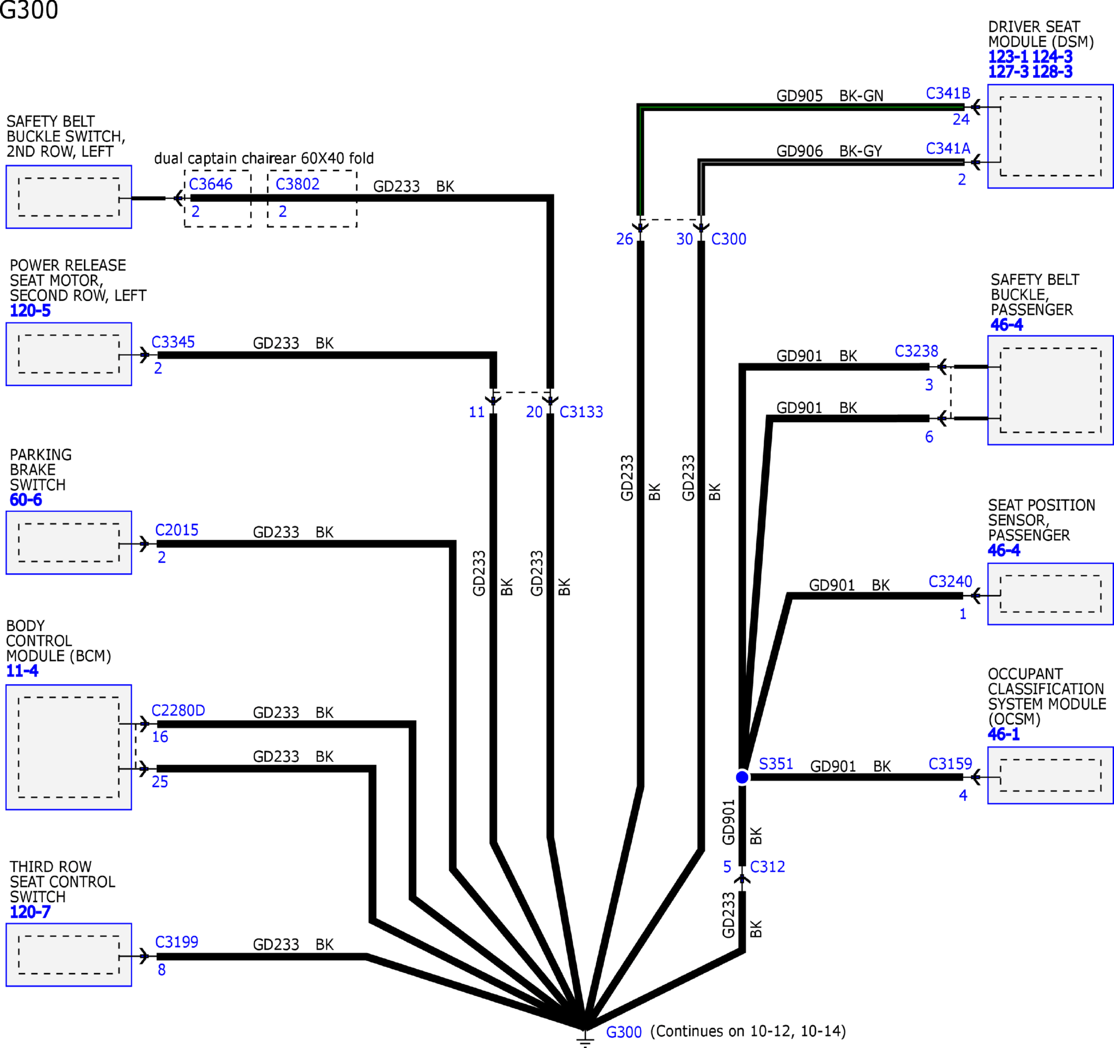This screenshot has width=1114, height=1048.
Task: Select the C2280D connector label
Action: pyautogui.click(x=178, y=711)
